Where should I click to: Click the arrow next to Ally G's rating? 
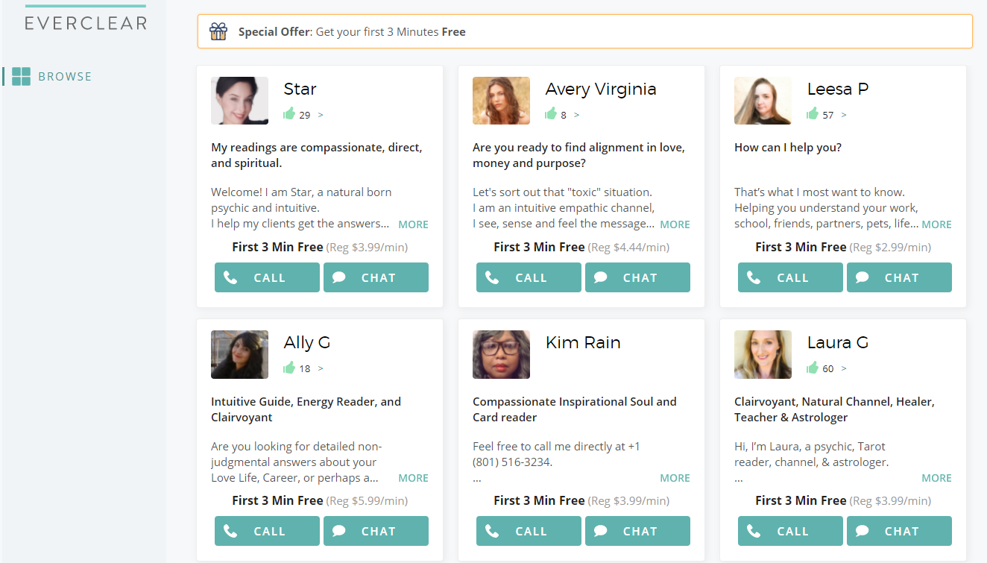[x=321, y=368]
